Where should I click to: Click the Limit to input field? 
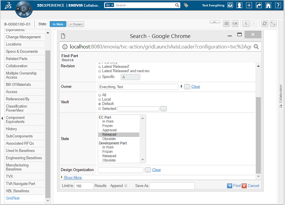[84, 186]
